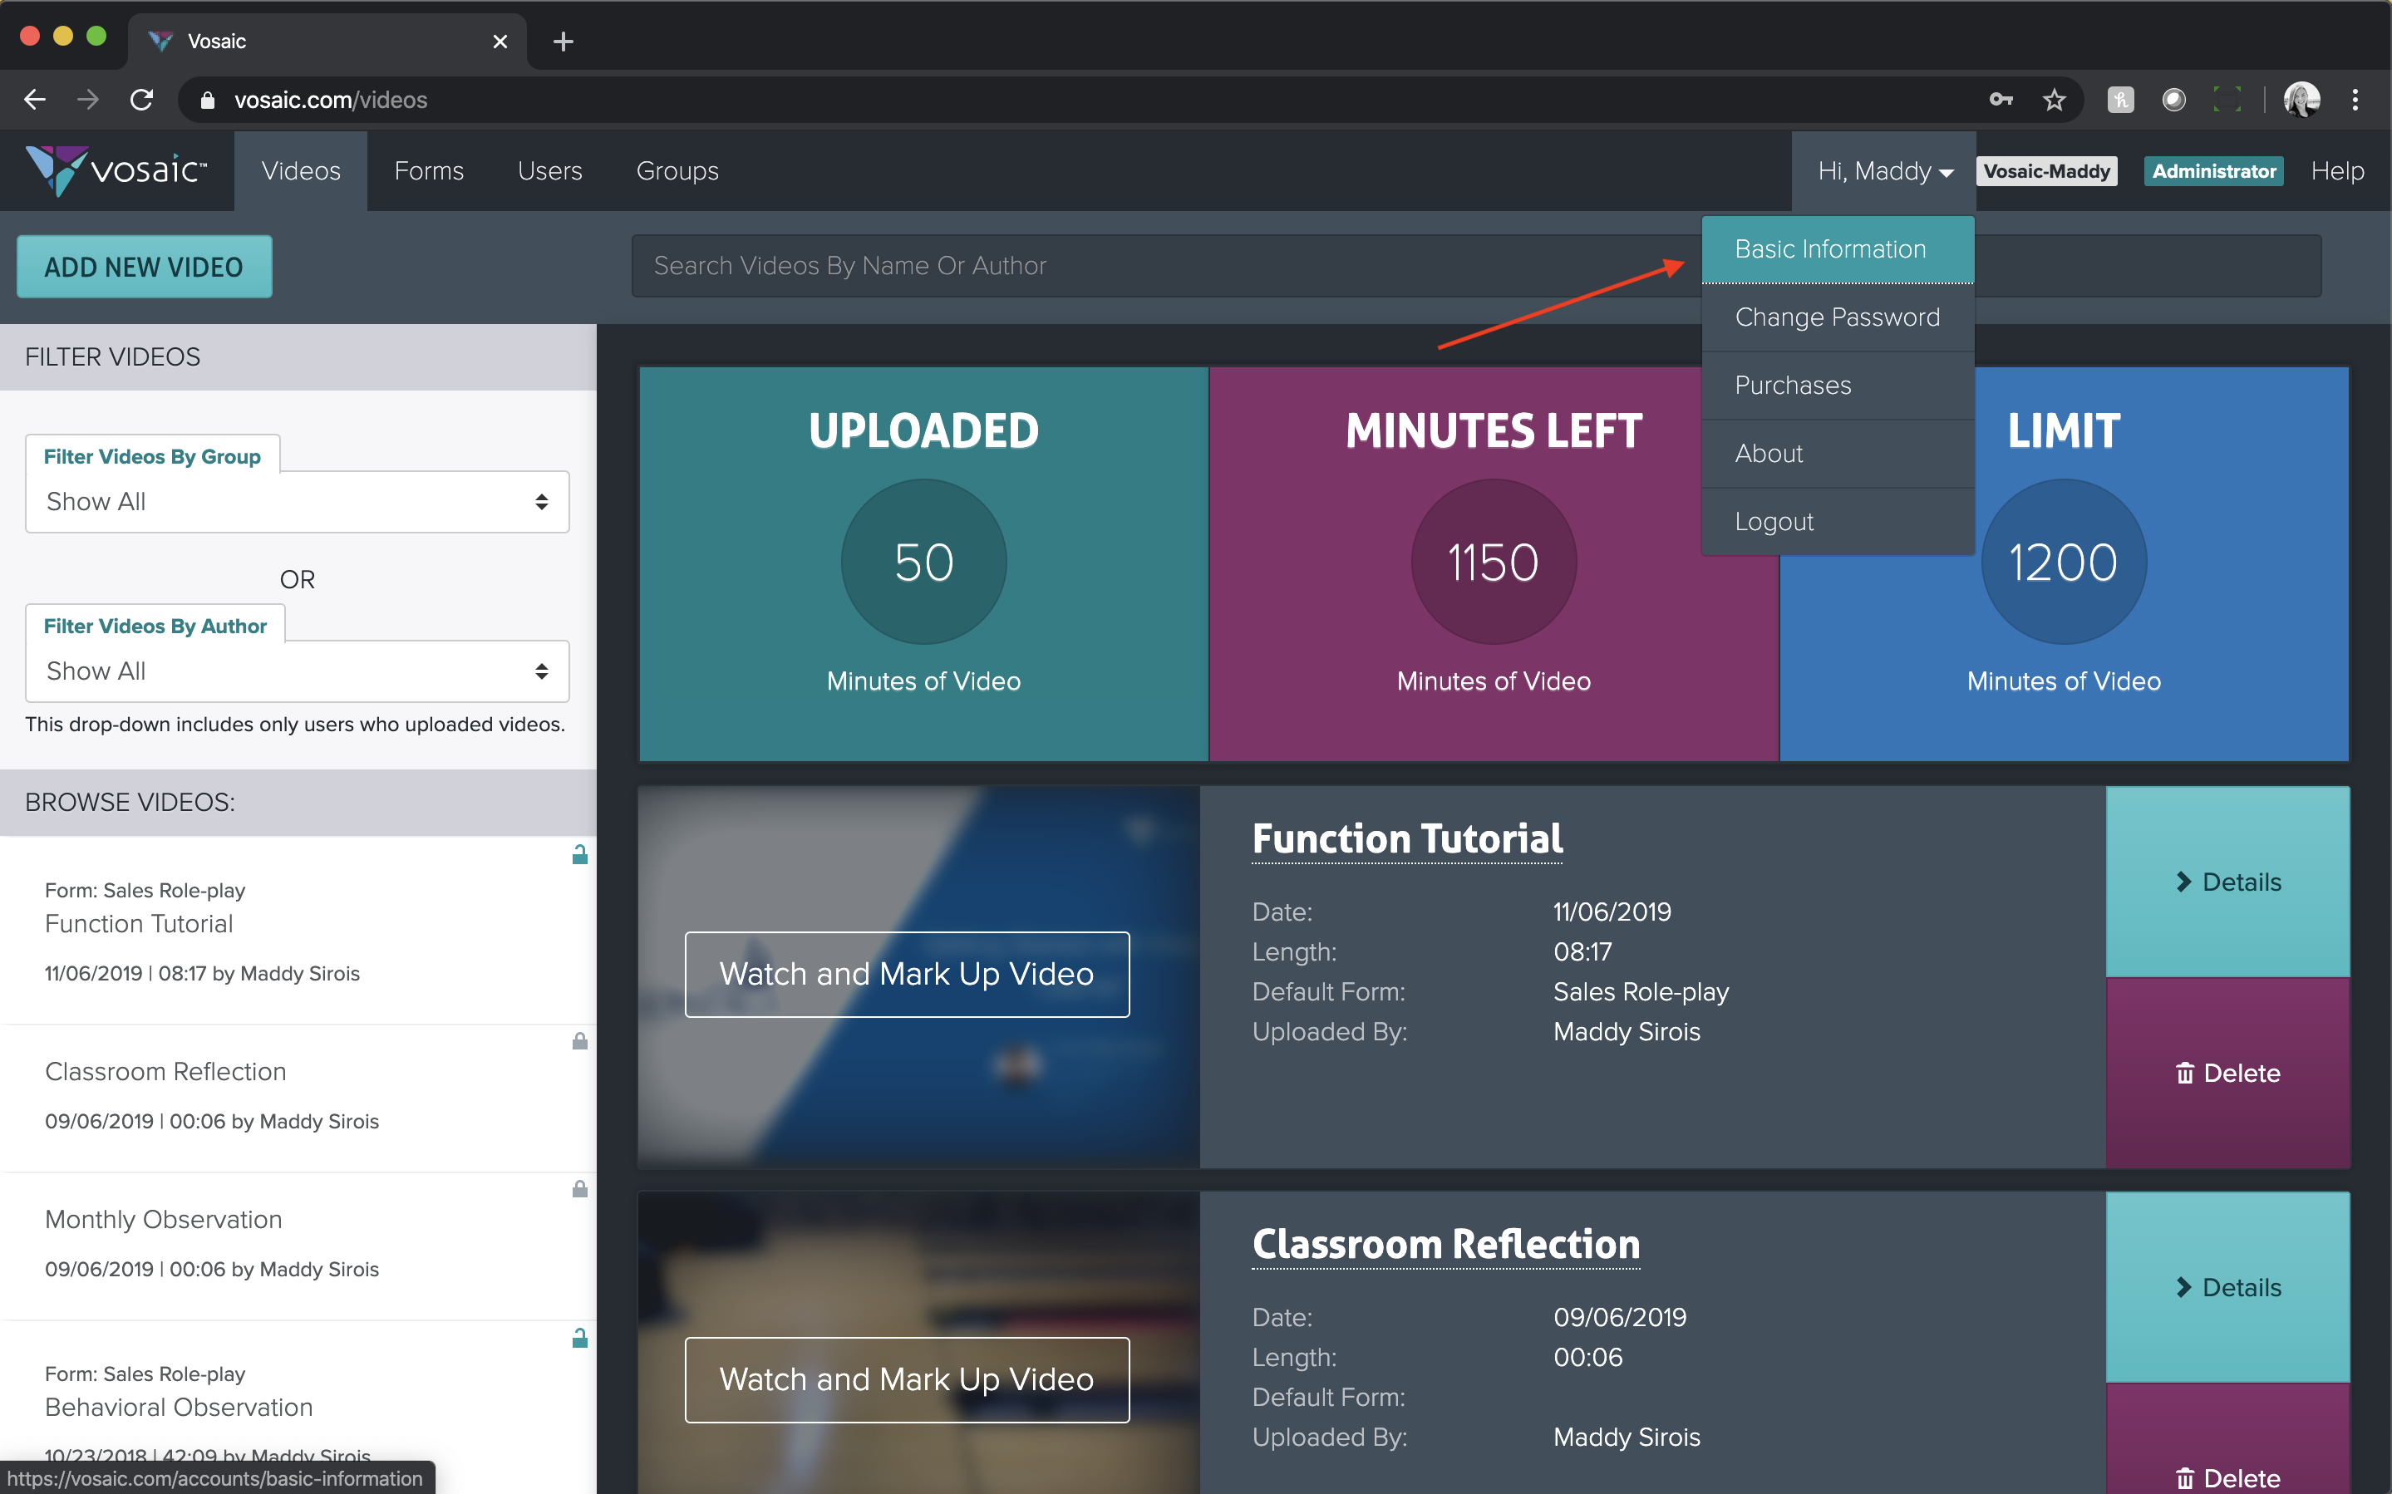Image resolution: width=2392 pixels, height=1494 pixels.
Task: Toggle lock on Monthly Observation in sidebar
Action: [x=580, y=1189]
